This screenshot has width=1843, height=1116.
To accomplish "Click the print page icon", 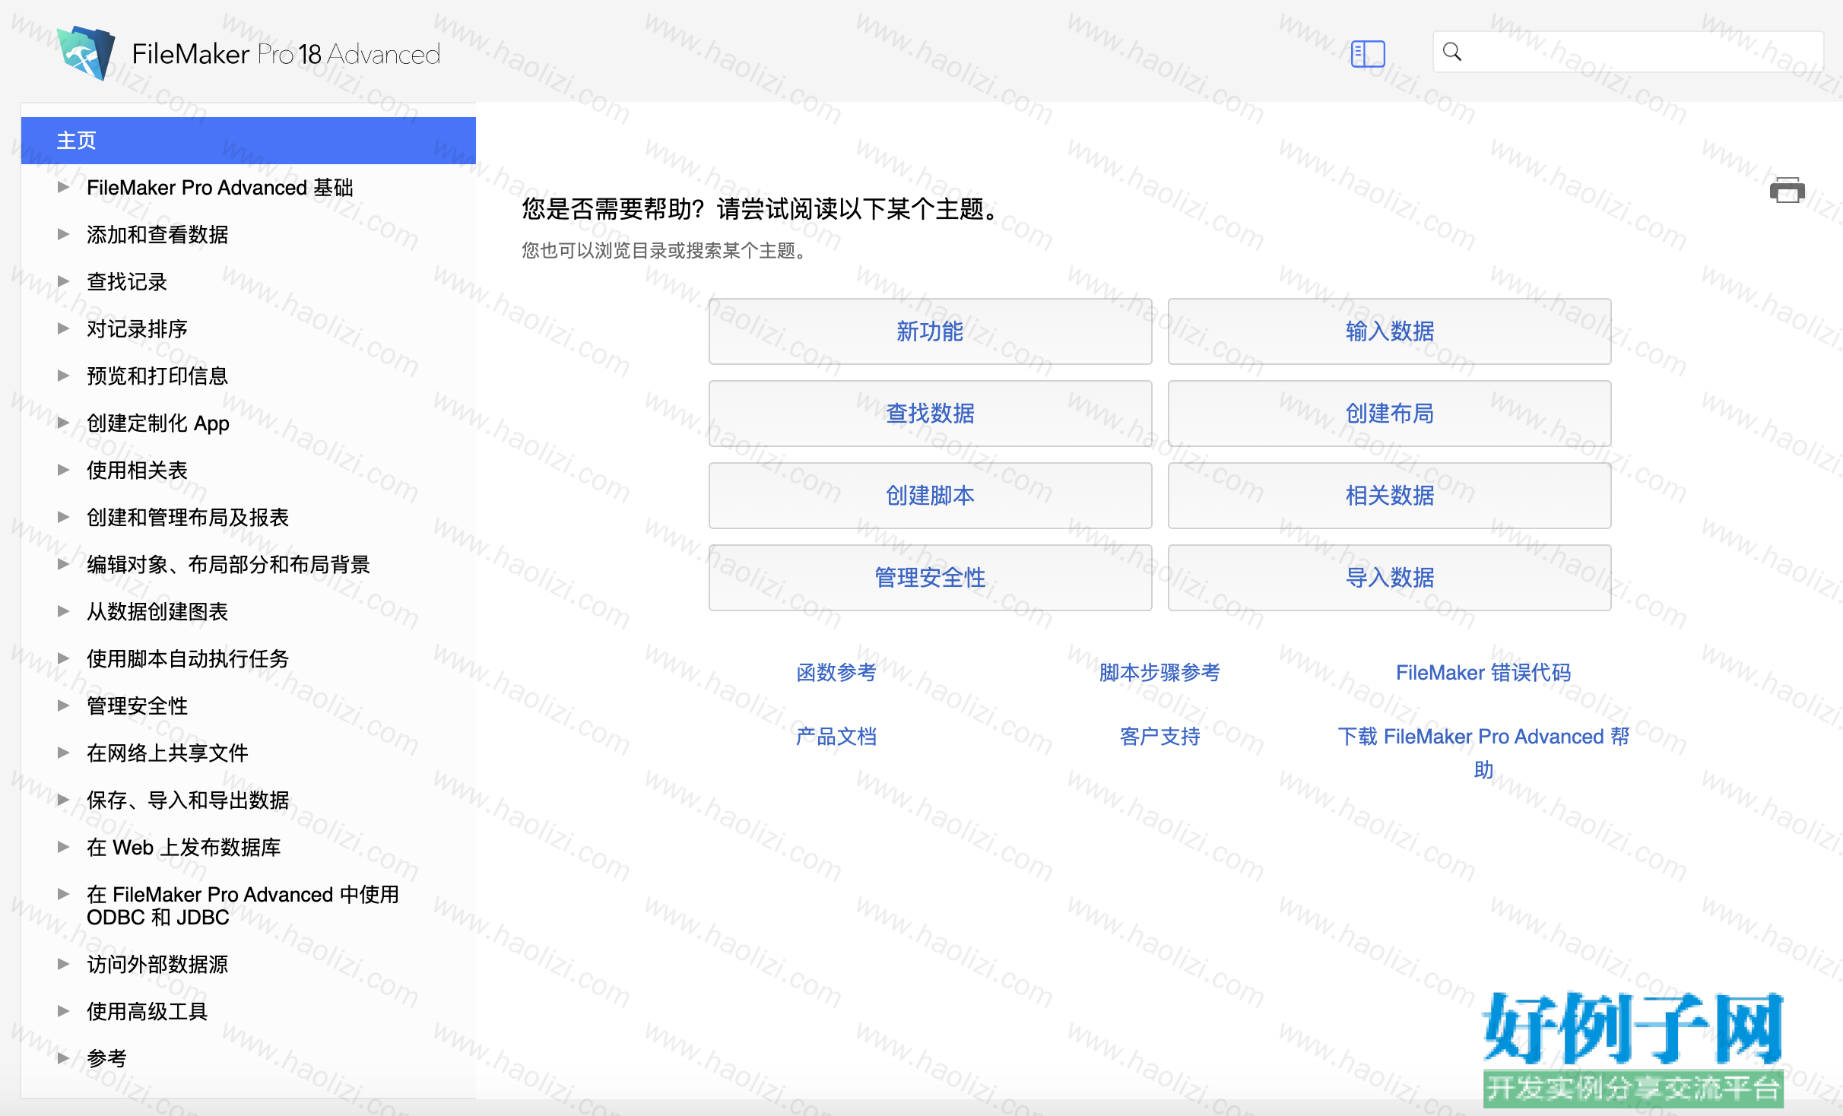I will 1787,190.
